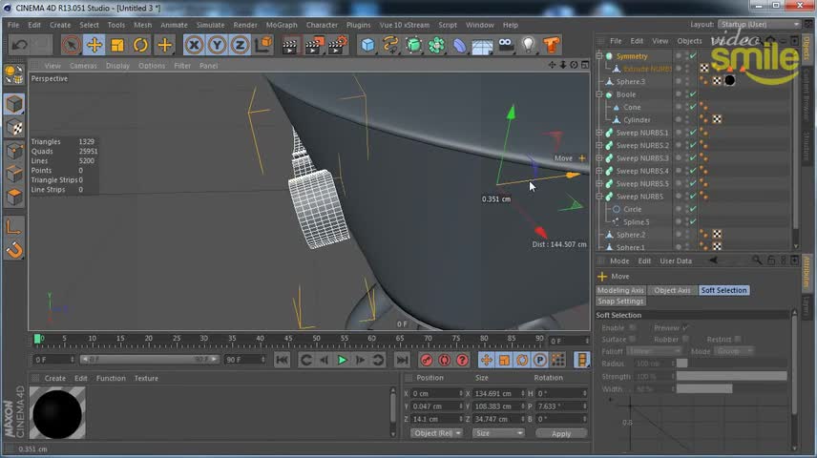Open the Snap Settings tab button
Screen dimensions: 817x458
coord(620,302)
